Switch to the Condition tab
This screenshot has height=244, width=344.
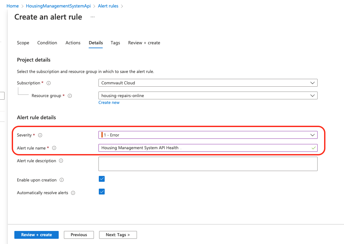pyautogui.click(x=47, y=43)
